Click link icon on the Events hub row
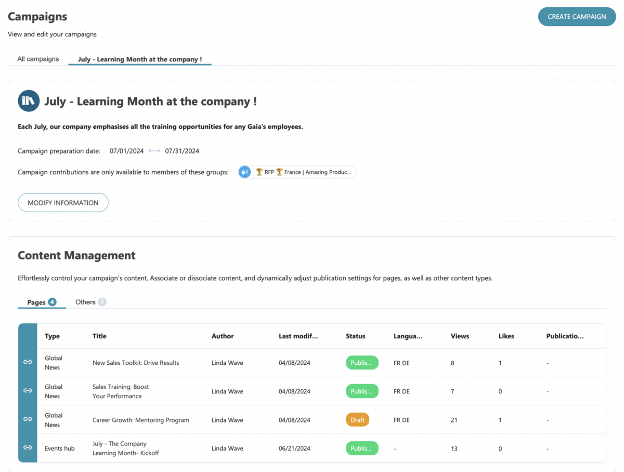The width and height of the screenshot is (624, 472). 28,448
